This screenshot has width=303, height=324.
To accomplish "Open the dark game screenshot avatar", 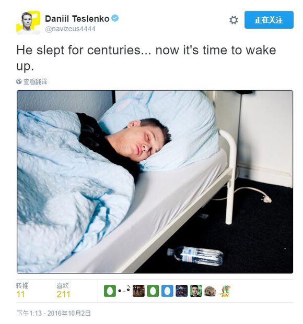I will (x=181, y=291).
